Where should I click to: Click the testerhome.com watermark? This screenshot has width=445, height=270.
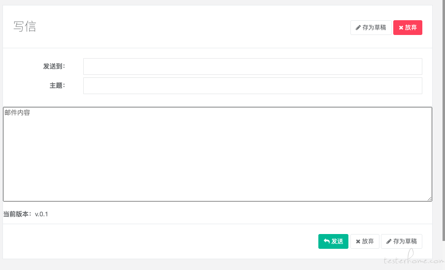coord(414,259)
